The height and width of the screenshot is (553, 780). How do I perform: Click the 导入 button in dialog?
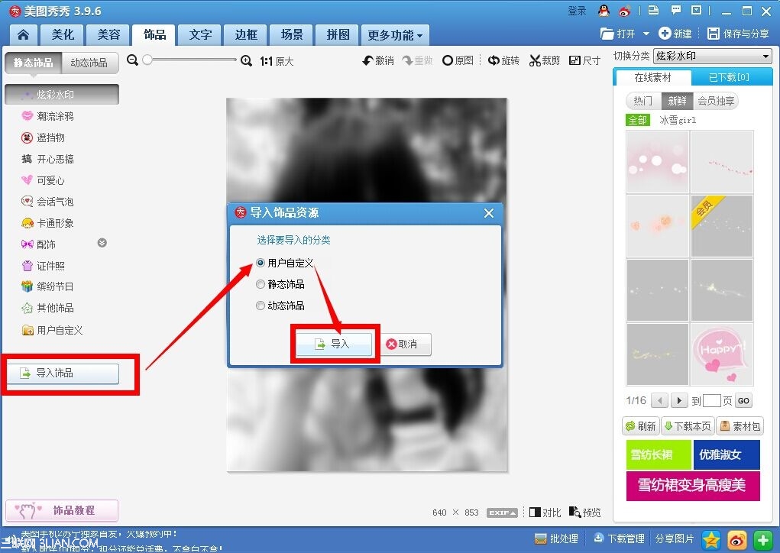coord(334,344)
